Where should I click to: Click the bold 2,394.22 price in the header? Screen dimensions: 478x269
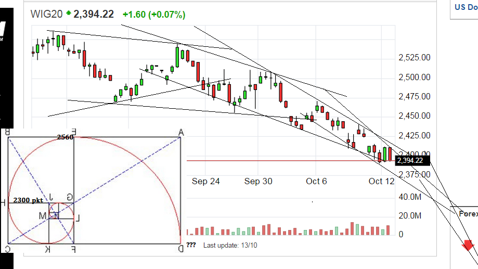(94, 15)
